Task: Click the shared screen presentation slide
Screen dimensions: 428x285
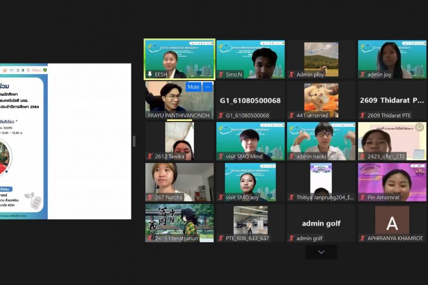Action: click(65, 141)
